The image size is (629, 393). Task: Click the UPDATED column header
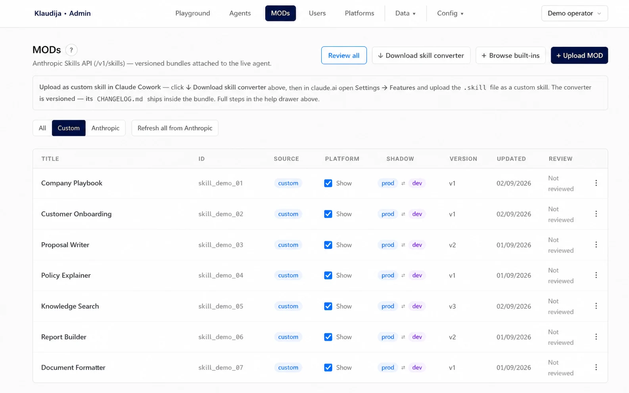(511, 159)
